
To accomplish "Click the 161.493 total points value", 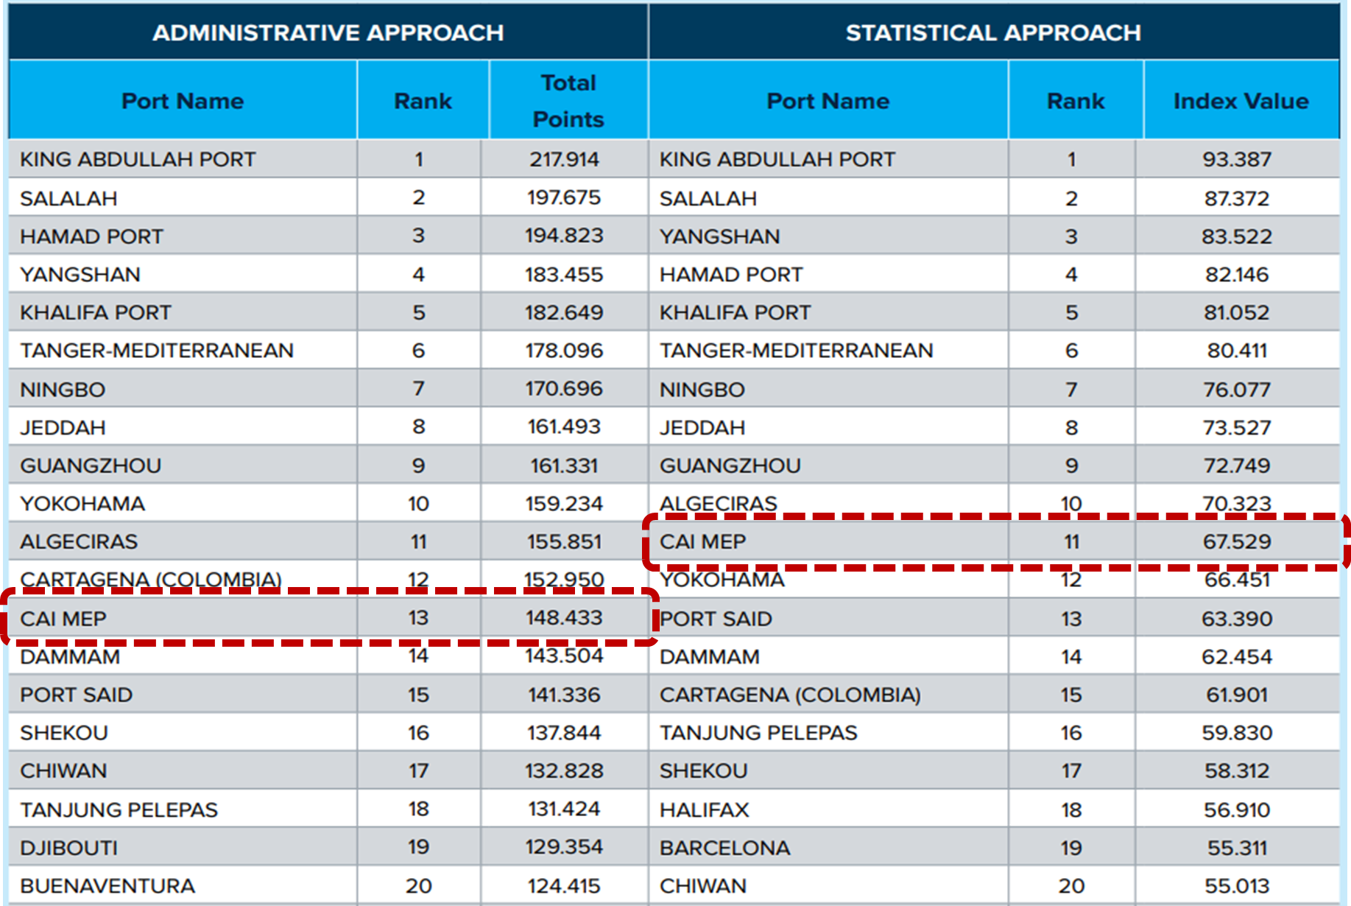I will coord(564,426).
